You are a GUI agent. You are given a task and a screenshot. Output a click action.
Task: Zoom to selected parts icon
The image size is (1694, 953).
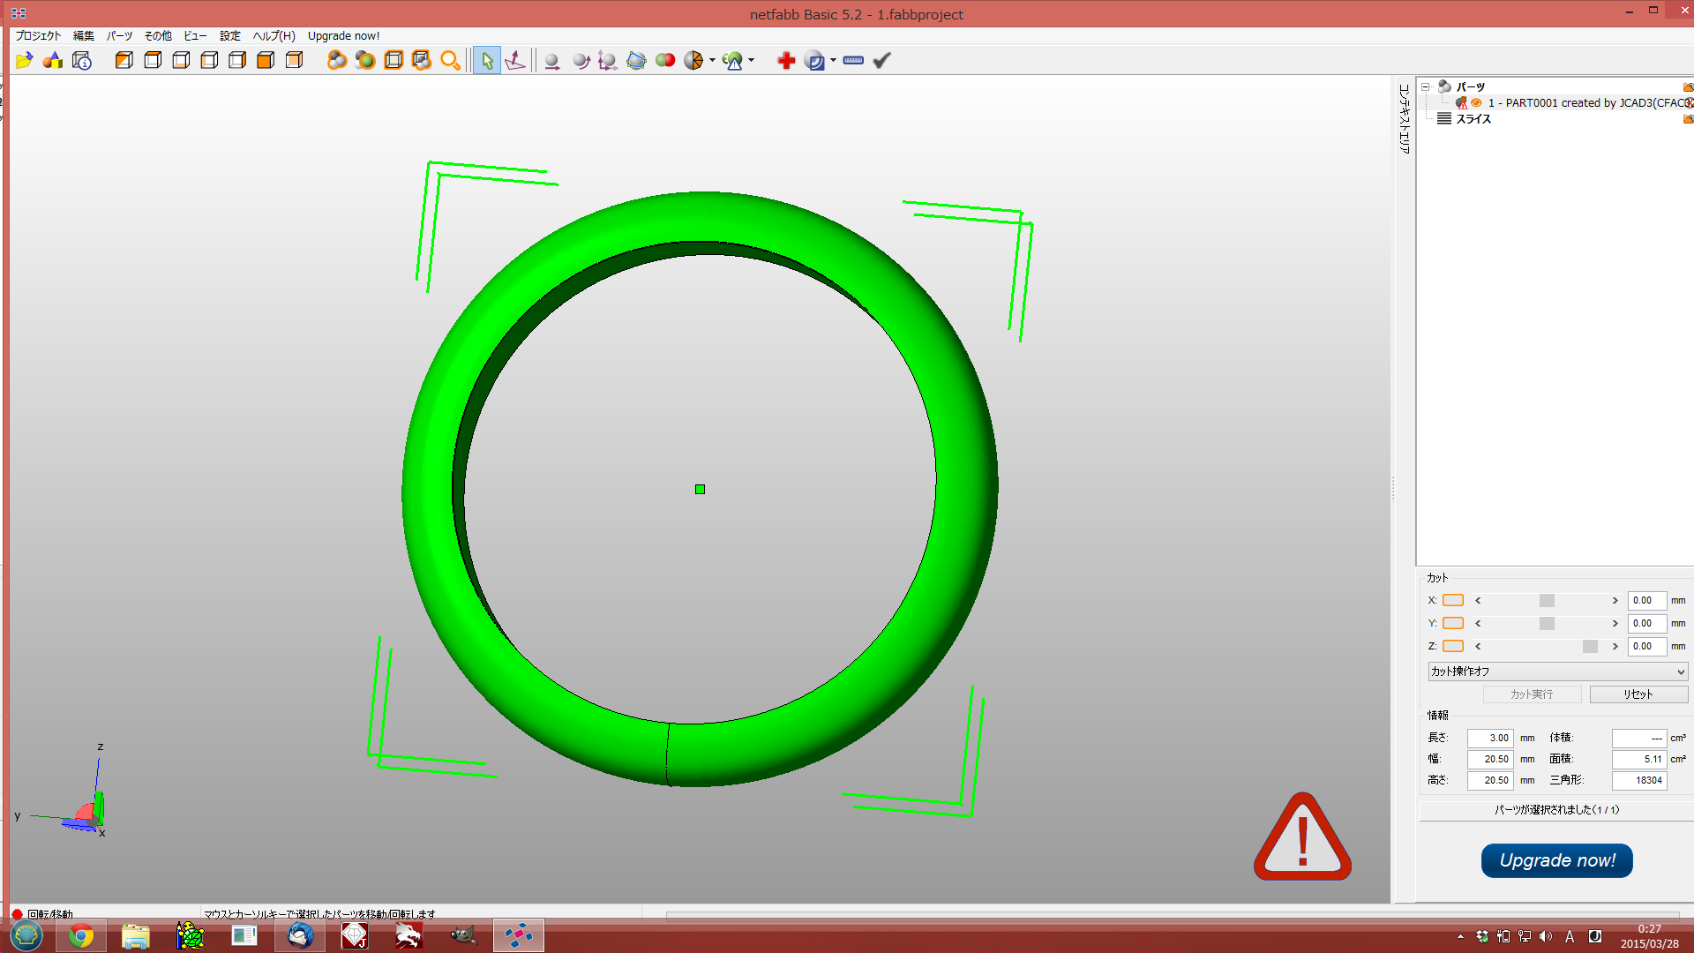tap(365, 60)
